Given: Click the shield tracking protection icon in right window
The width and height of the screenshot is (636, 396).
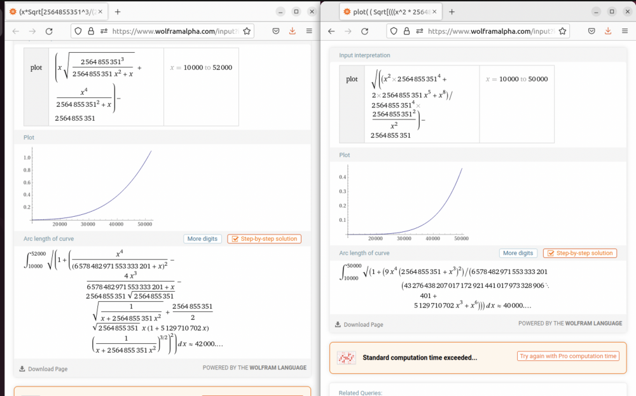Looking at the screenshot, I should pos(394,31).
